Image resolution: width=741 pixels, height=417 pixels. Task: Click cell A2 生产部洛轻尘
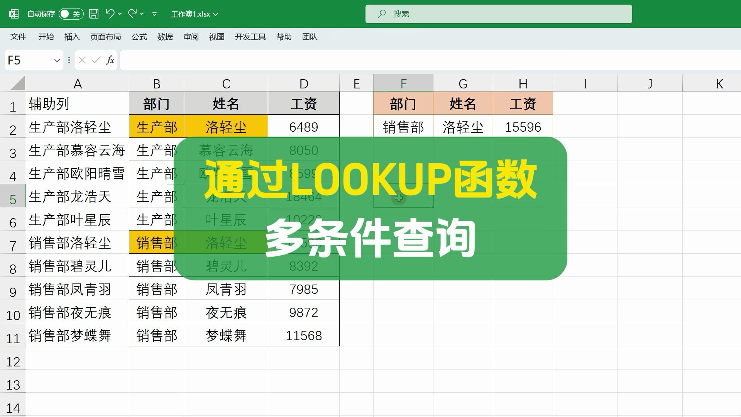tap(78, 127)
